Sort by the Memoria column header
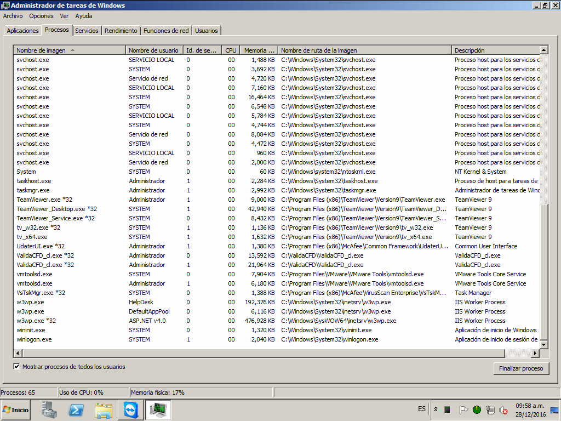The width and height of the screenshot is (561, 421). coord(259,50)
